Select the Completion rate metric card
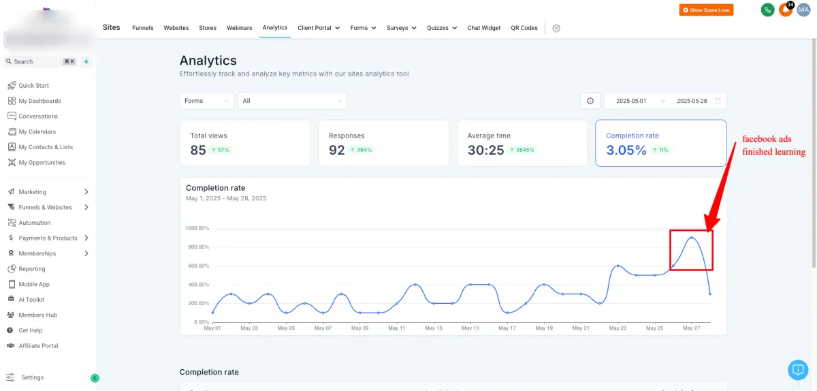 tap(660, 143)
